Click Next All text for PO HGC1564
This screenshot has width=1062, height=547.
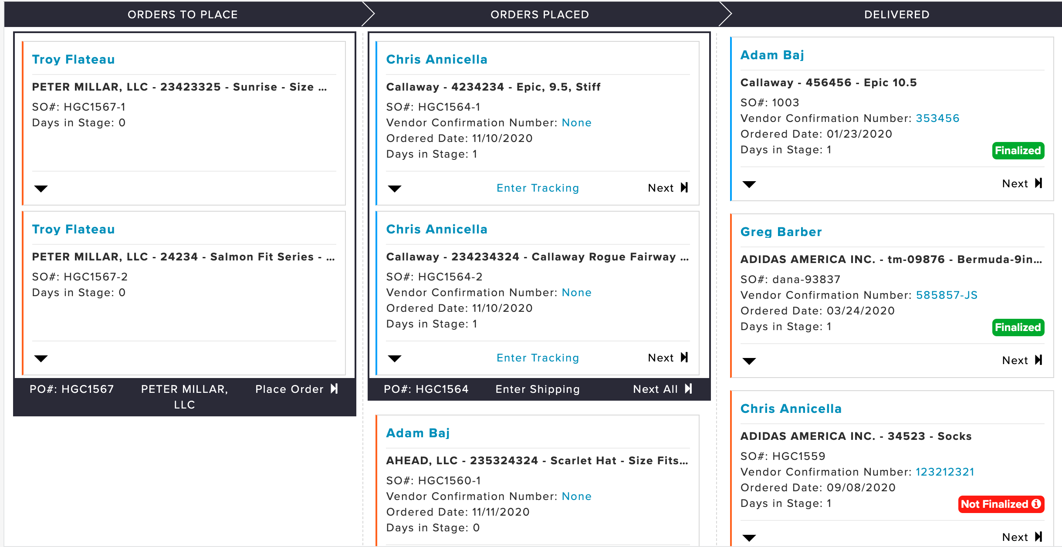click(655, 389)
